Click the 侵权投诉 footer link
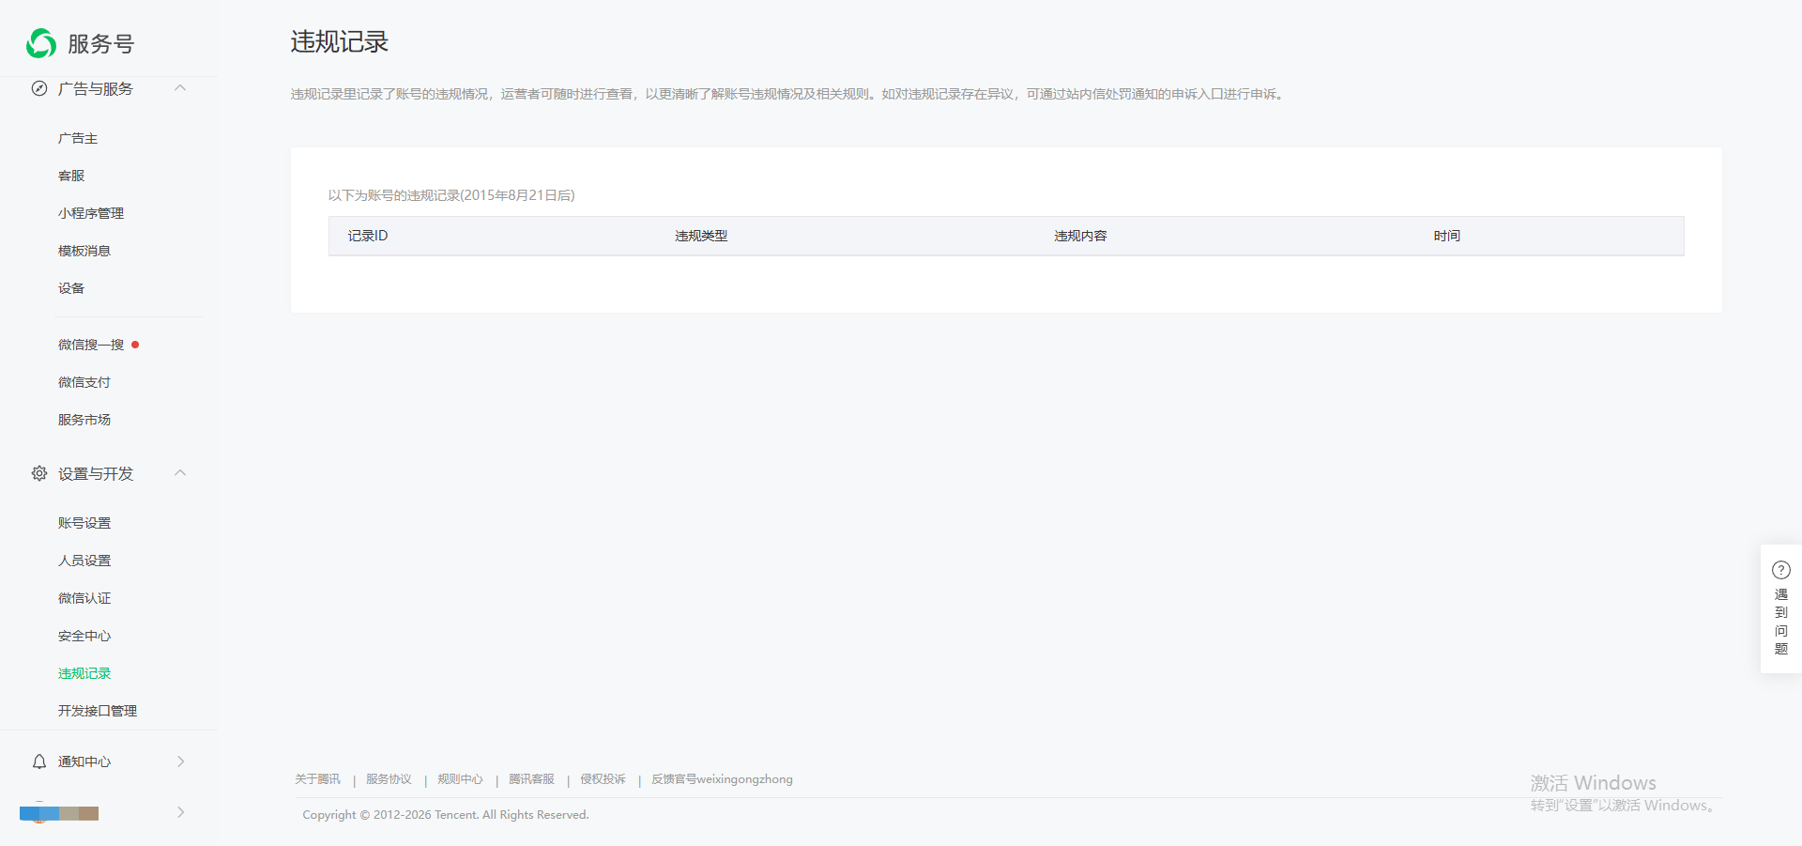 pos(603,779)
